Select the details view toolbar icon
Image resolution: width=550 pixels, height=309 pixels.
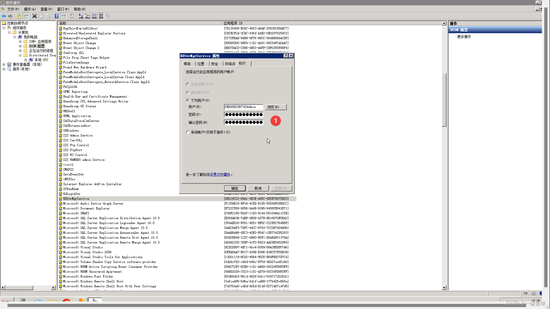[x=101, y=16]
